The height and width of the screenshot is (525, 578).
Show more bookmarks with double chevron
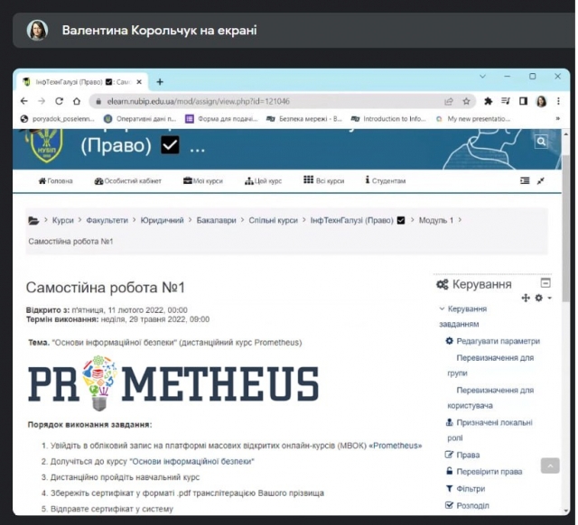tap(558, 118)
